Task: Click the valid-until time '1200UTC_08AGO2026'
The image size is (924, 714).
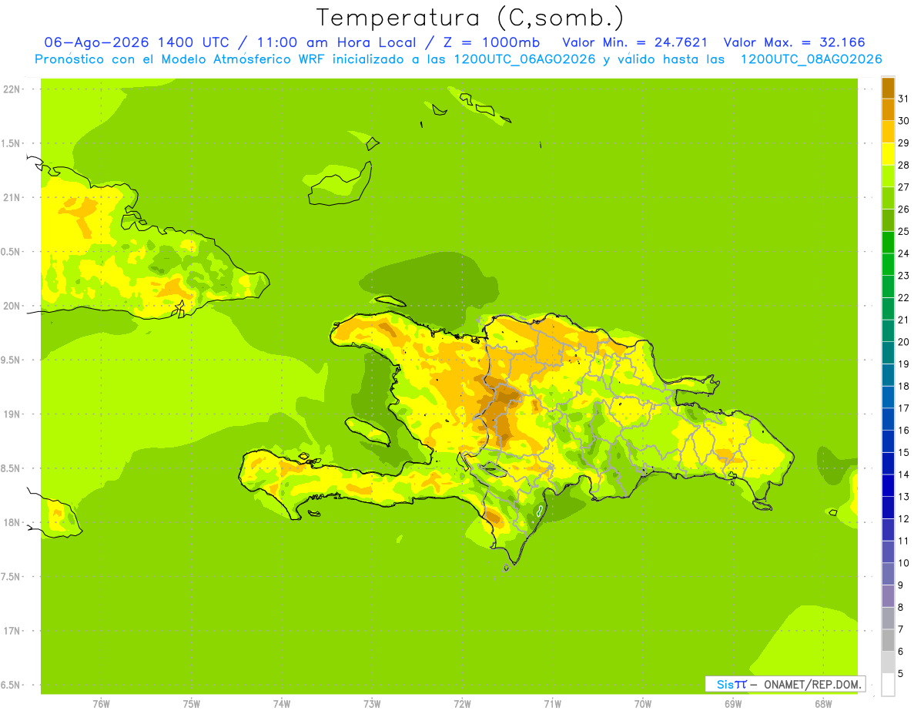Action: pos(811,59)
